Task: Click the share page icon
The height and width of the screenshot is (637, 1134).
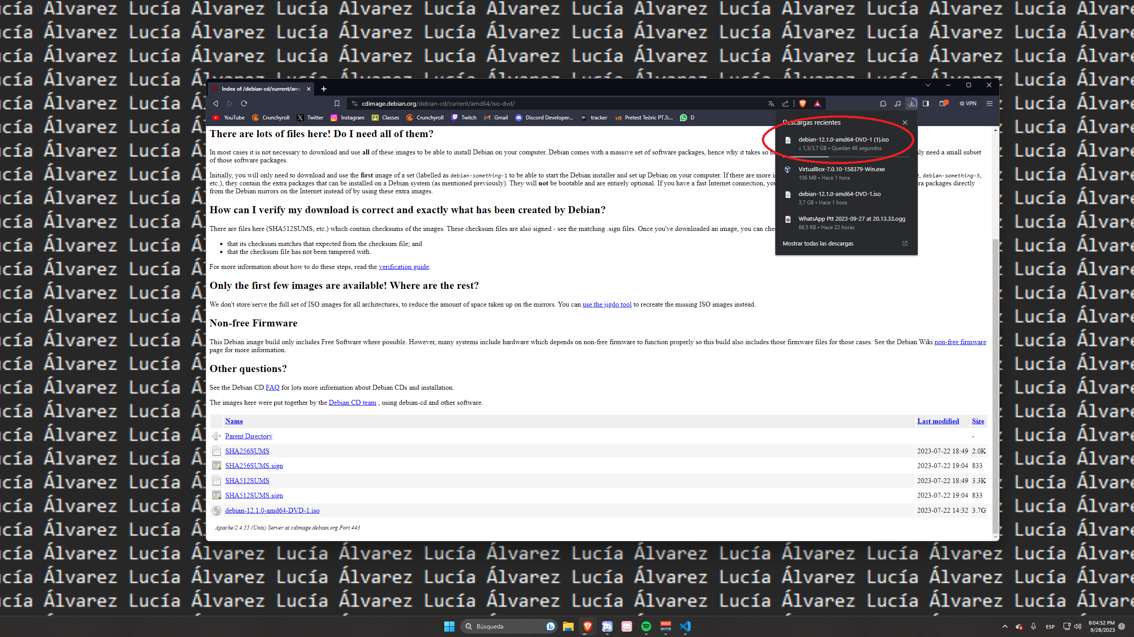Action: (x=785, y=104)
